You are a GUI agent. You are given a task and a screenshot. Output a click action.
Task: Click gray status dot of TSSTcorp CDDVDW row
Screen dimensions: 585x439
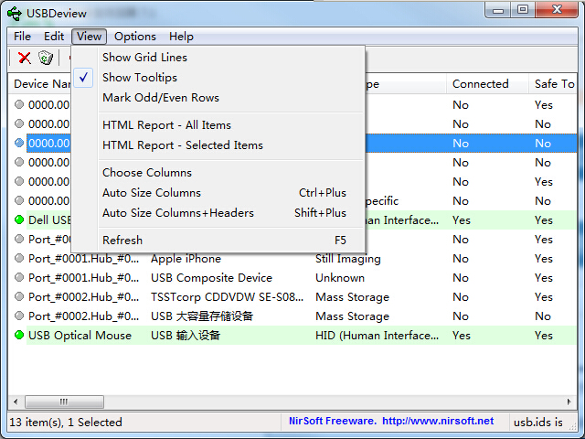(x=19, y=297)
